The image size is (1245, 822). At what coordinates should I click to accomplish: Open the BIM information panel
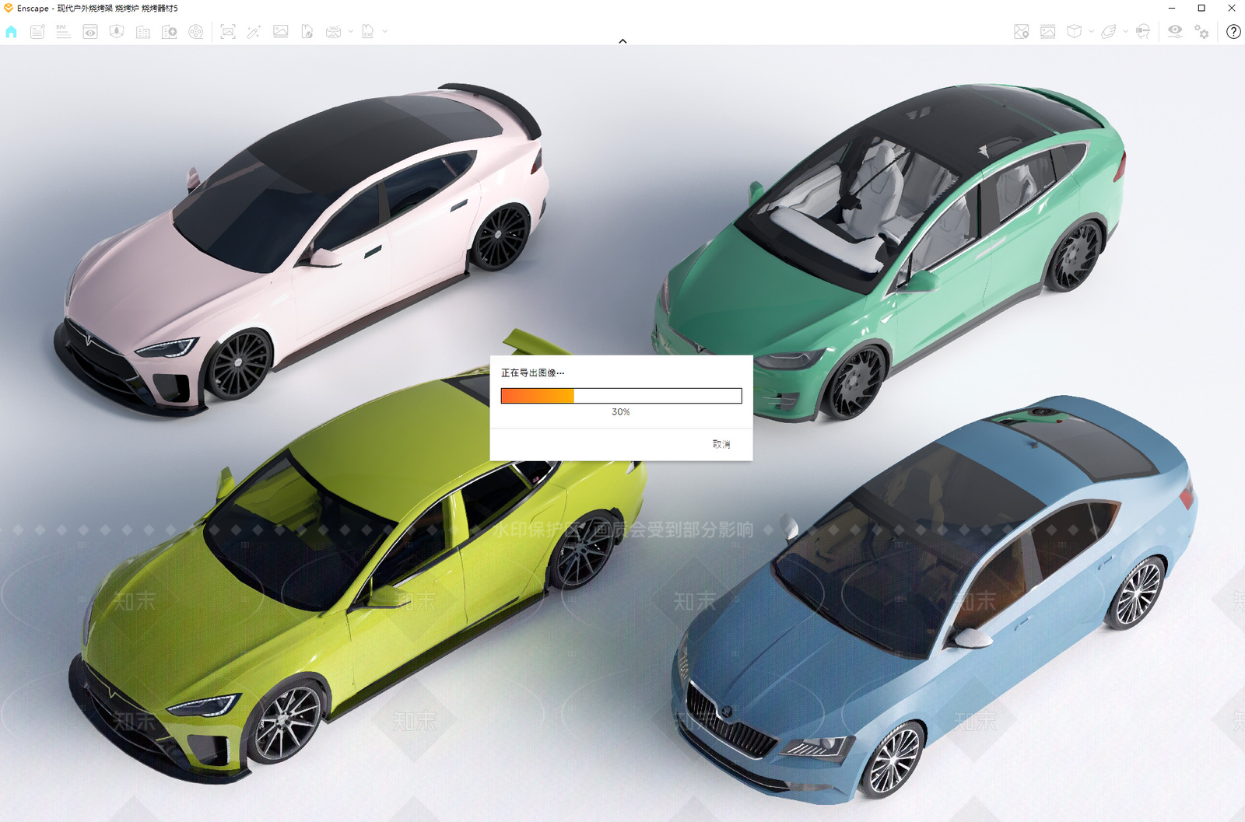coord(64,32)
